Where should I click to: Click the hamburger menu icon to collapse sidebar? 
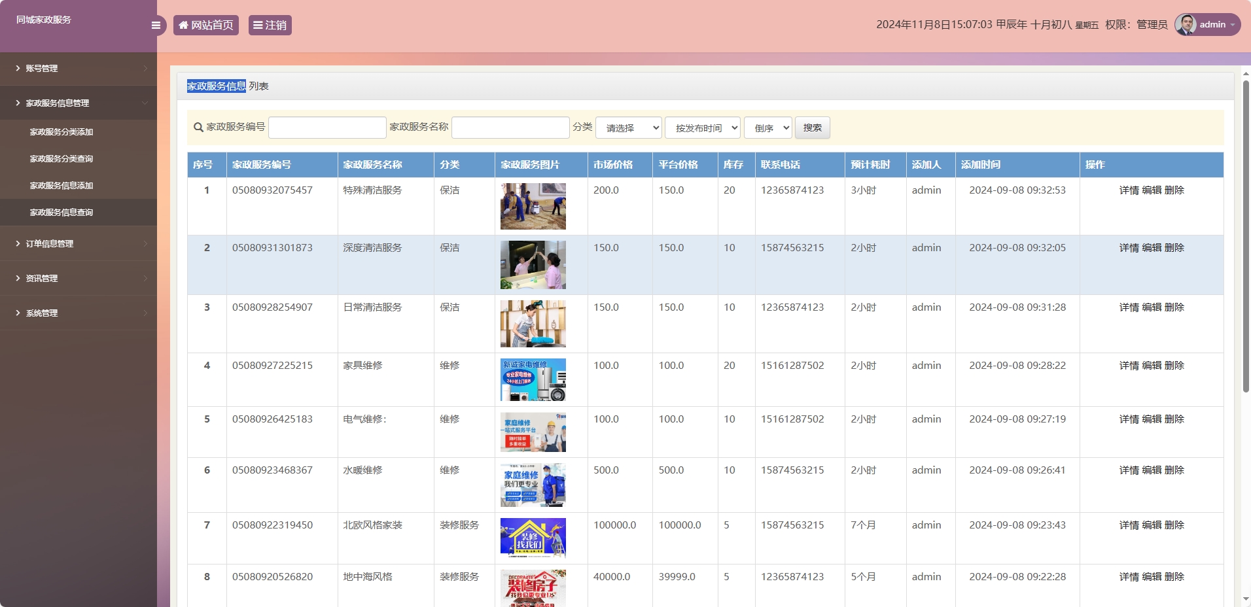click(155, 25)
